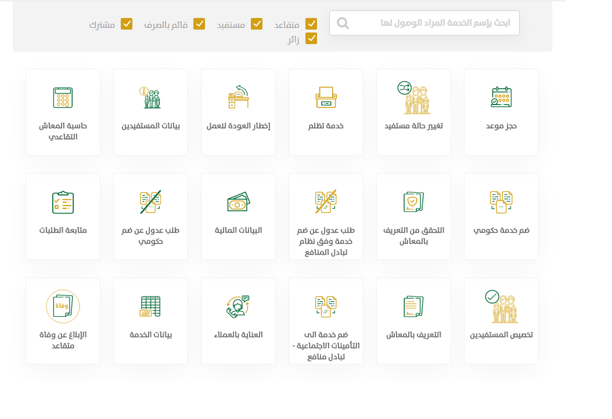Open the تغيير حالة مستفيد people icon
Image resolution: width=612 pixels, height=419 pixels.
click(414, 97)
